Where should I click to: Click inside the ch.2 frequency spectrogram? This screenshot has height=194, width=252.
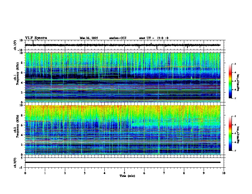coord(123,130)
